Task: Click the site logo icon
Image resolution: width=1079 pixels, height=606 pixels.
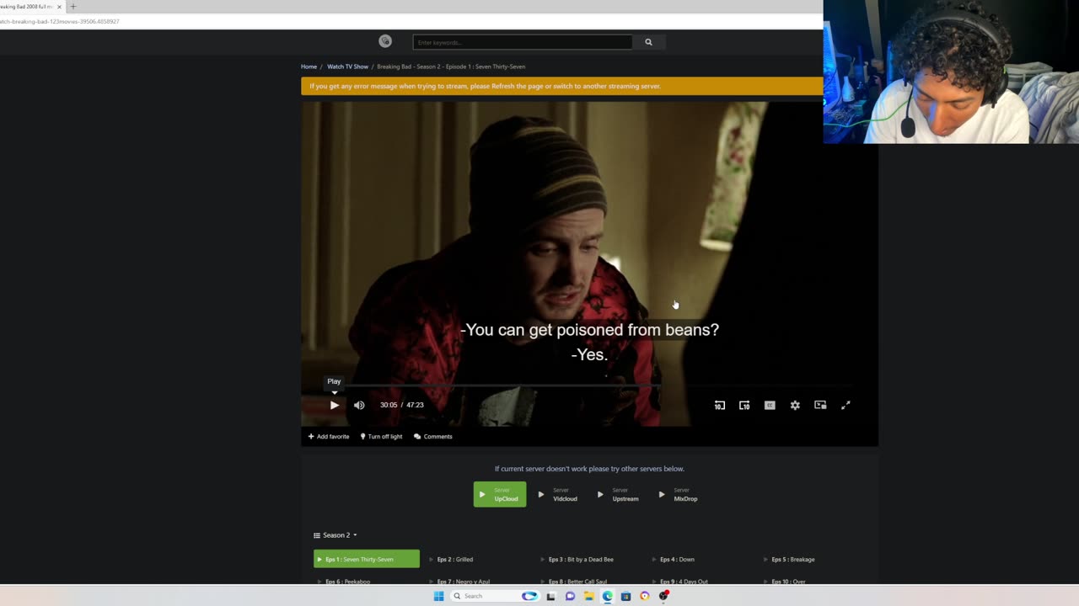Action: coord(385,41)
